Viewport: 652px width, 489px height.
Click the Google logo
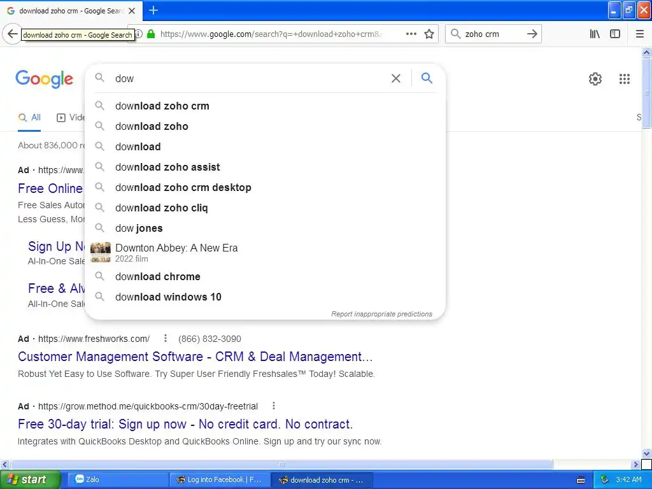coord(44,78)
